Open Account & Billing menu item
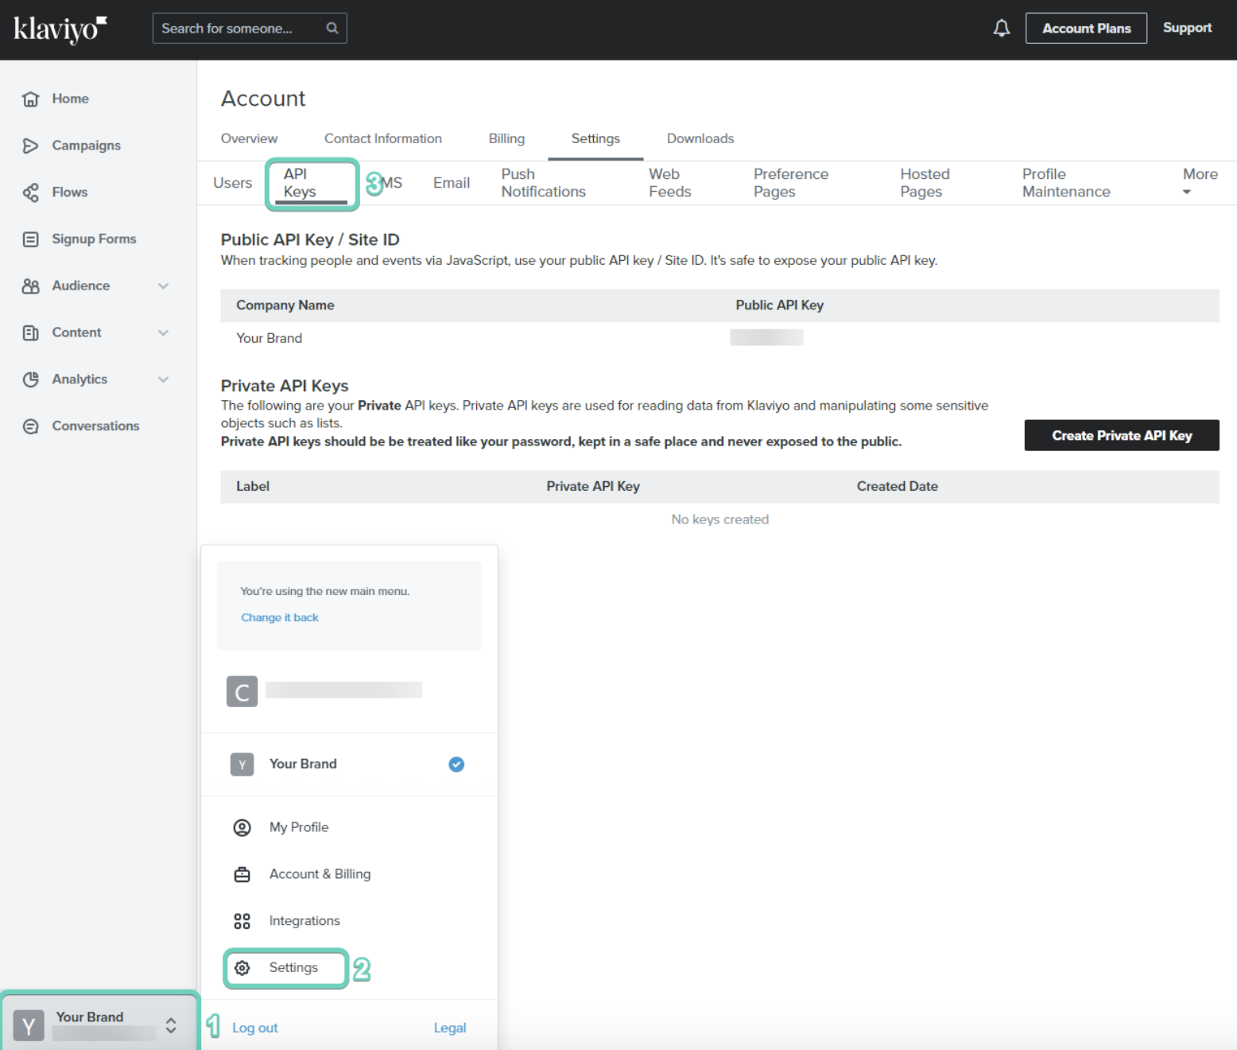 click(x=320, y=874)
